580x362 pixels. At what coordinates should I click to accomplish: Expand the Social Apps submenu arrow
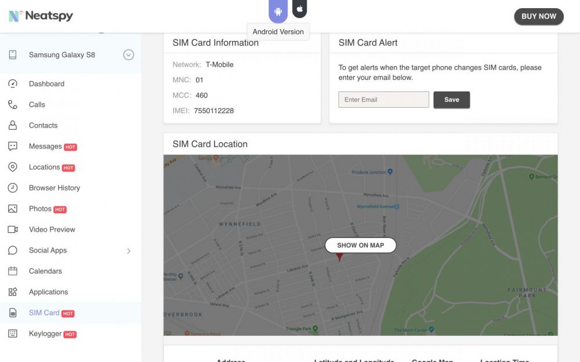(x=129, y=251)
